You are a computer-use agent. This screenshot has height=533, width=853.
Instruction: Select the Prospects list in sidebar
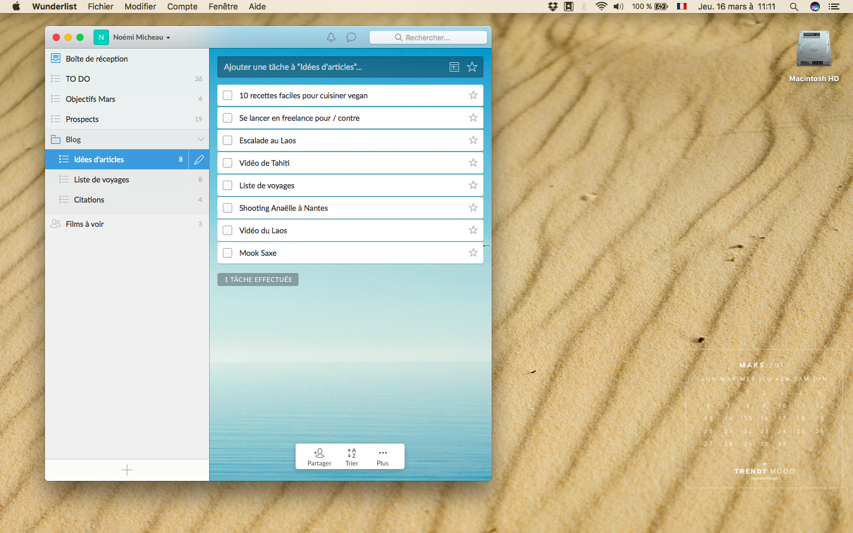point(82,119)
